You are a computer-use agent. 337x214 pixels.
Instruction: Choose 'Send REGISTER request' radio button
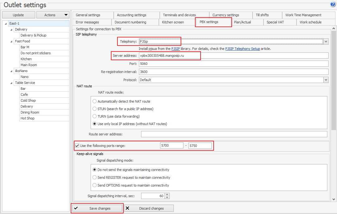[x=95, y=178]
